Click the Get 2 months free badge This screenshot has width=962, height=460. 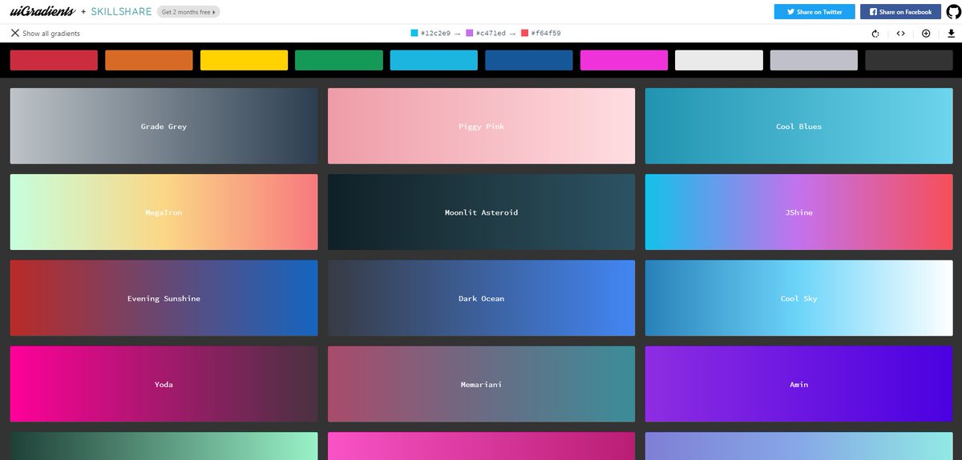(x=188, y=12)
